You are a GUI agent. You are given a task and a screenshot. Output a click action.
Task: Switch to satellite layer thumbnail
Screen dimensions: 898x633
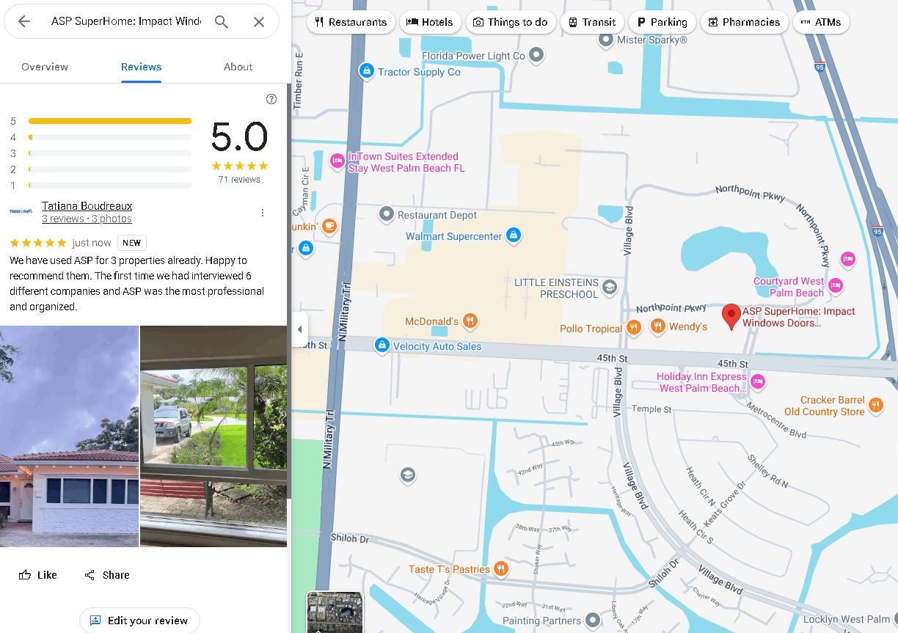[x=335, y=612]
